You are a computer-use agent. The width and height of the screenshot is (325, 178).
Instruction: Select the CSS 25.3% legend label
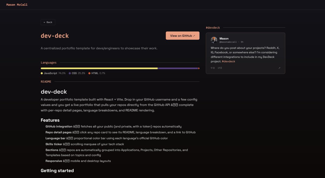point(79,73)
